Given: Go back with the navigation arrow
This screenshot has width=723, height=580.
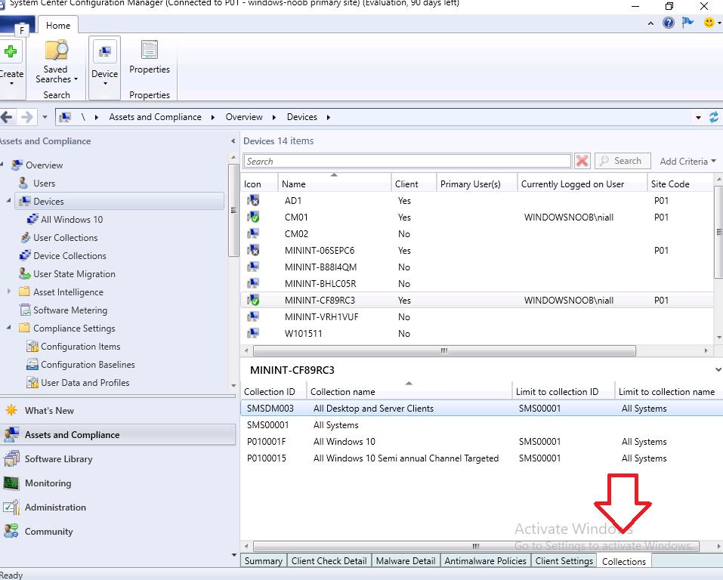Looking at the screenshot, I should pos(7,117).
